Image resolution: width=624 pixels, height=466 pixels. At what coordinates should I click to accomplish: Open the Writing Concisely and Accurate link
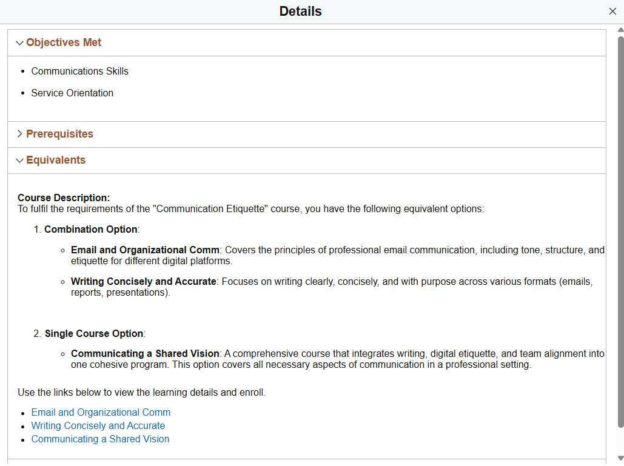(98, 425)
